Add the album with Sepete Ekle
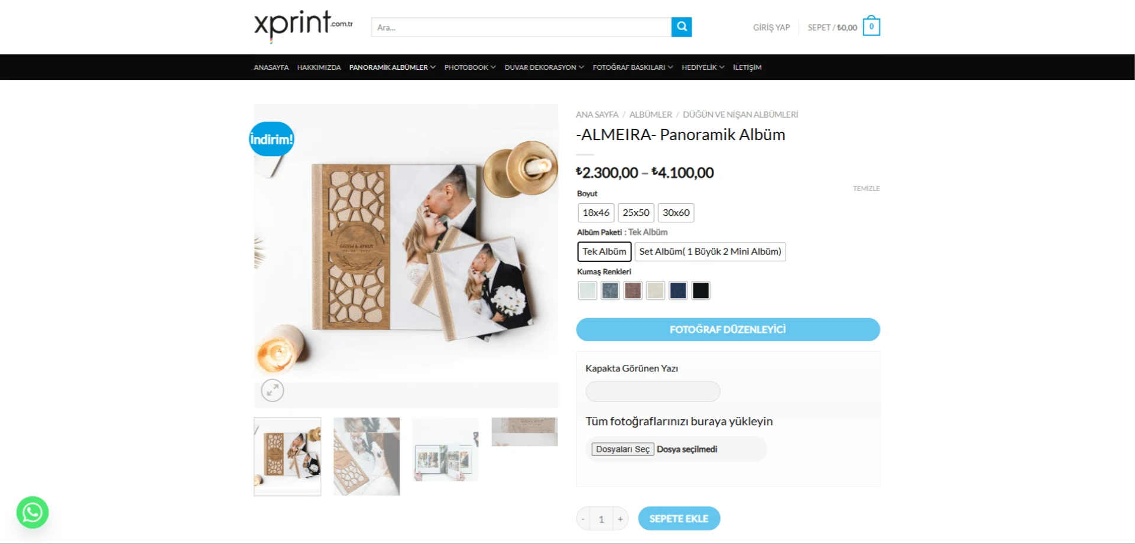This screenshot has height=544, width=1135. (679, 519)
